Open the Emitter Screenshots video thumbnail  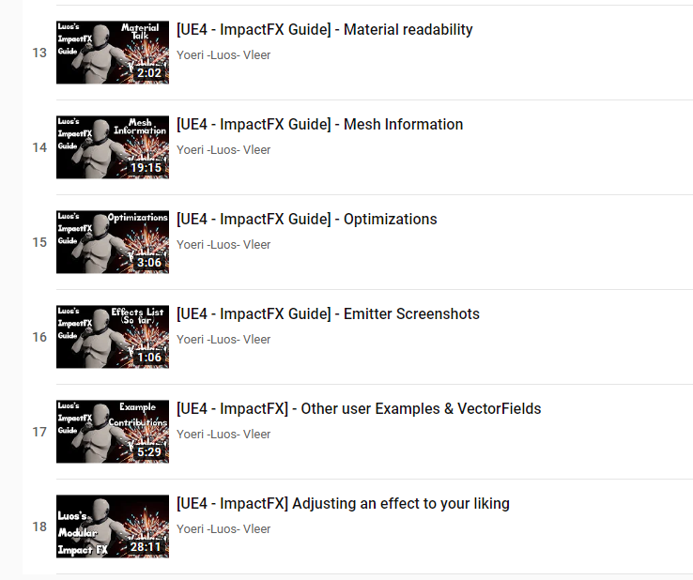pos(113,337)
